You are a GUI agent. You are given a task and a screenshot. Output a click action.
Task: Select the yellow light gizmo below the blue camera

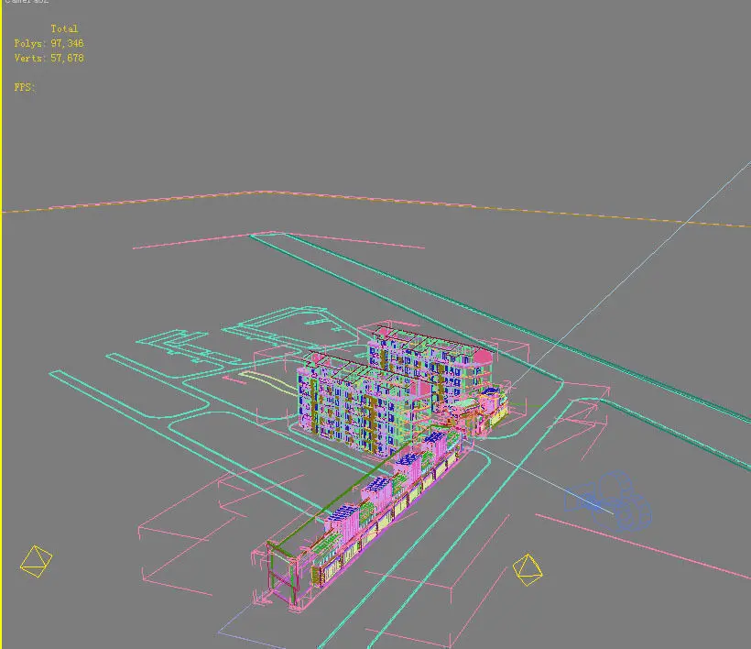528,570
